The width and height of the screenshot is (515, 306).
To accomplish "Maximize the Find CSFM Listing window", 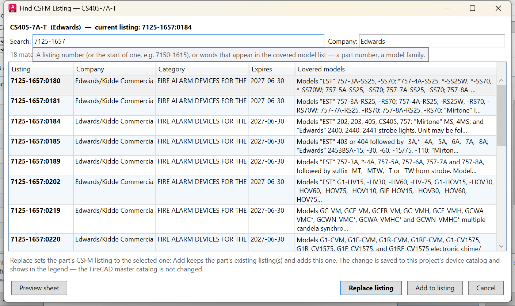I will coord(472,8).
